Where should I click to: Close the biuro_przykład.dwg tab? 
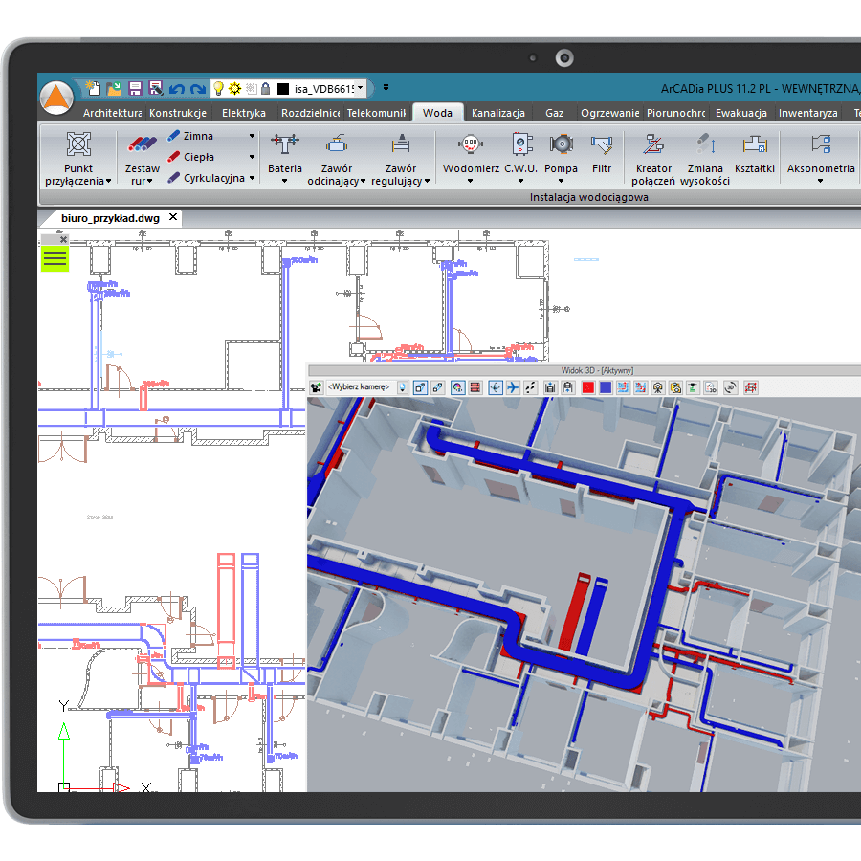pyautogui.click(x=173, y=217)
